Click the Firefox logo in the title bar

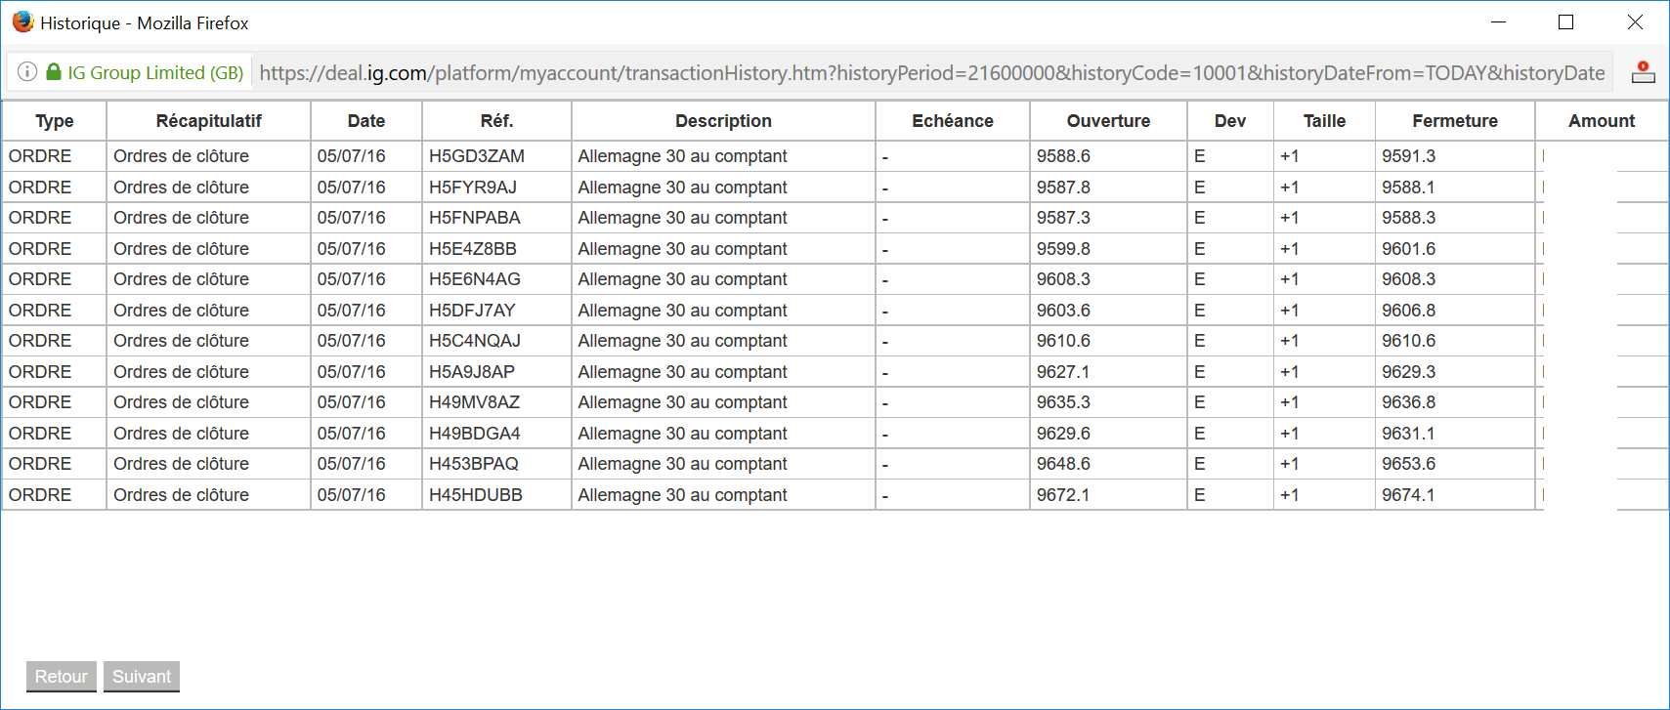coord(22,22)
